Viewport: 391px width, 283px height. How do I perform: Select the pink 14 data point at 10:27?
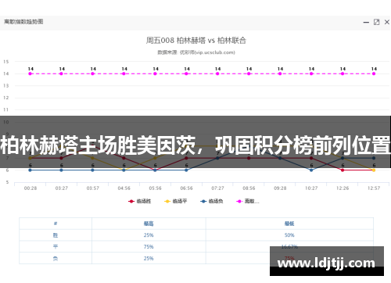point(311,73)
